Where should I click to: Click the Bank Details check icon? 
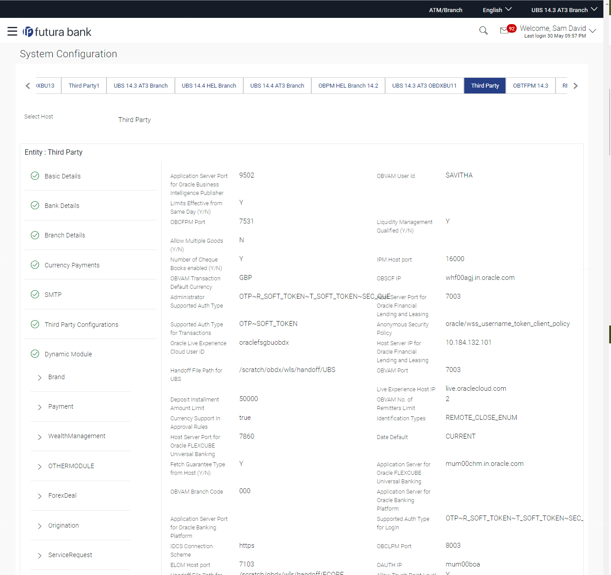[35, 205]
